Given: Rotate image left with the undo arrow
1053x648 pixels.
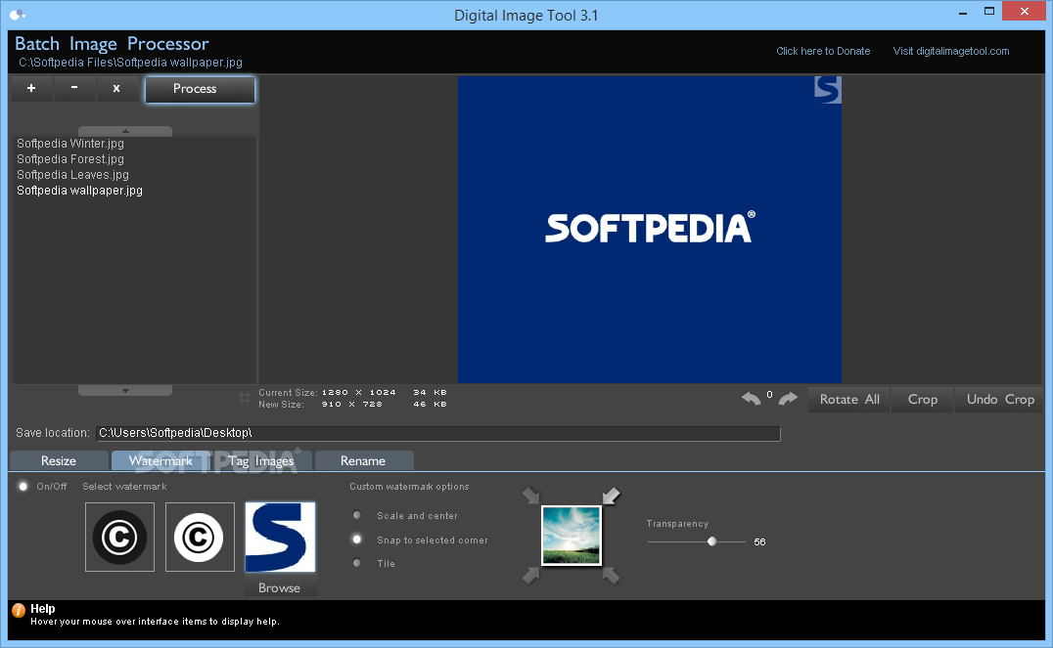Looking at the screenshot, I should click(752, 399).
